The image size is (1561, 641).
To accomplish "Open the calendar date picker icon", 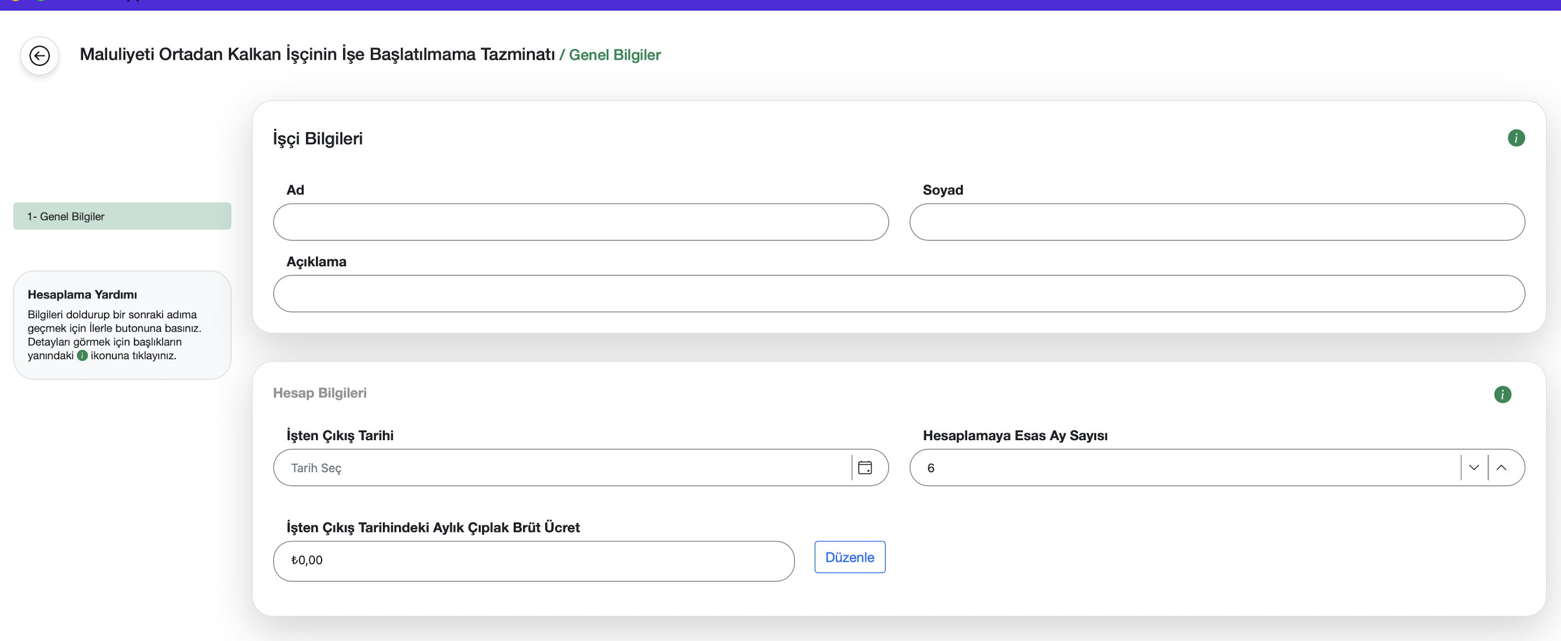I will pos(865,468).
